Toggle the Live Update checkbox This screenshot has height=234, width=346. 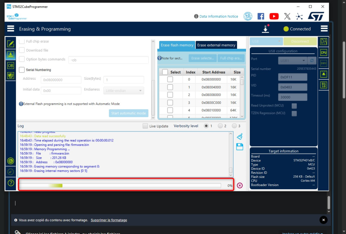(145, 126)
